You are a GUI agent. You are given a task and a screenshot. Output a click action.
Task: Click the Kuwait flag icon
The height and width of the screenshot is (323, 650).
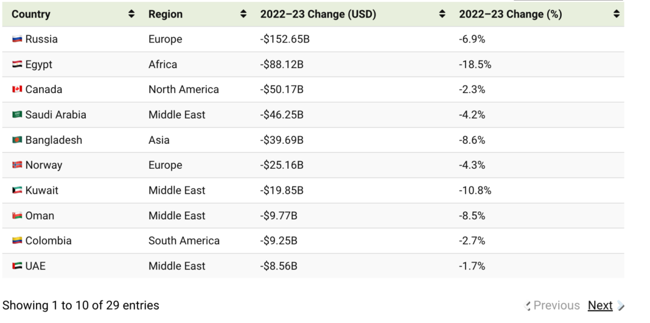coord(17,191)
